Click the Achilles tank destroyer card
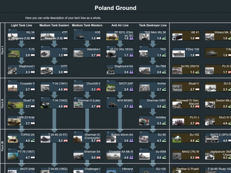Screen dimensions: 231x173 153,120
